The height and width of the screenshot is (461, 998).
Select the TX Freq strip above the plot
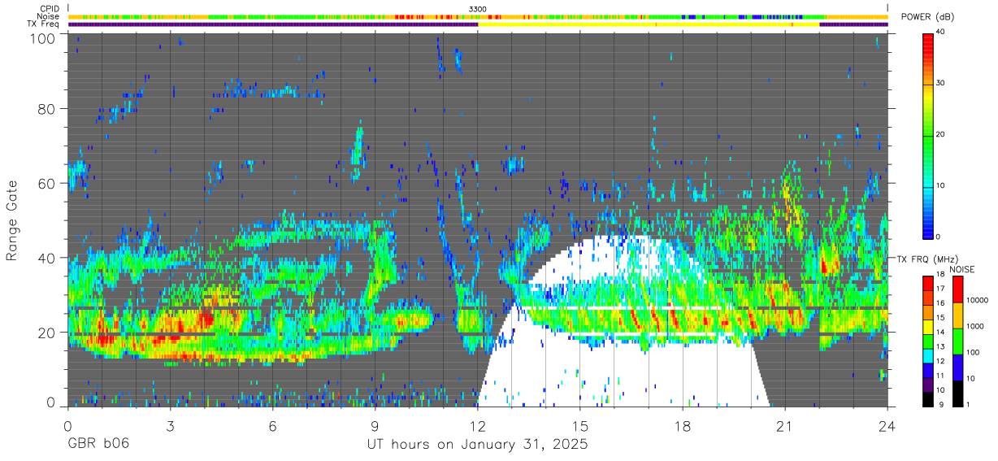478,24
